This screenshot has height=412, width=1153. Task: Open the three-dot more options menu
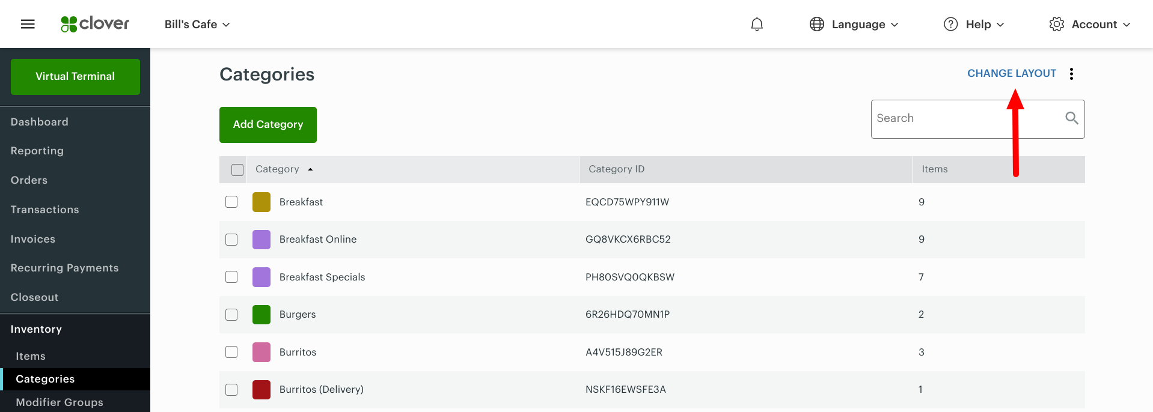point(1071,73)
